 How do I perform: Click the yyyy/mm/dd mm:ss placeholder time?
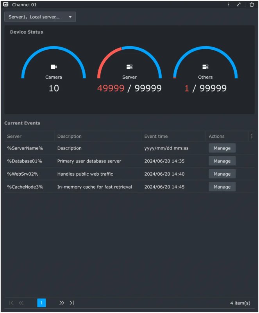(x=166, y=148)
